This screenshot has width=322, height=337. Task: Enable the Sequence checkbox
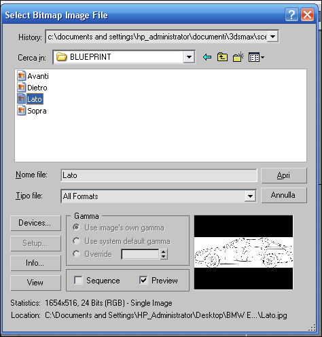(78, 280)
